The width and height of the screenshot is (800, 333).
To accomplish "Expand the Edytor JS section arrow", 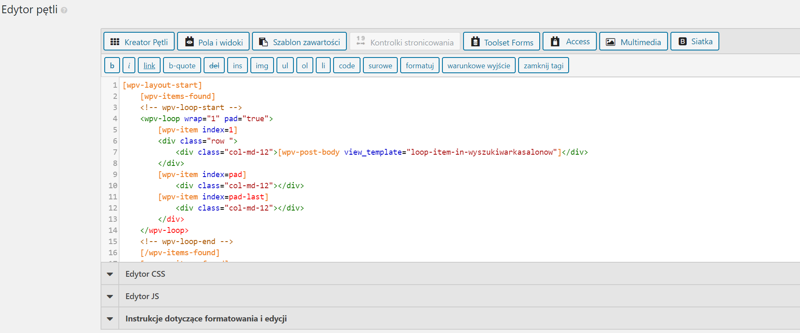I will (110, 296).
